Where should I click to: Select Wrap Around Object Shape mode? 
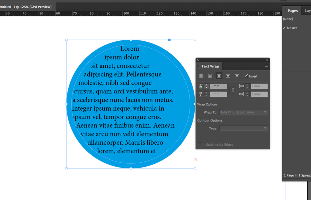pyautogui.click(x=219, y=76)
